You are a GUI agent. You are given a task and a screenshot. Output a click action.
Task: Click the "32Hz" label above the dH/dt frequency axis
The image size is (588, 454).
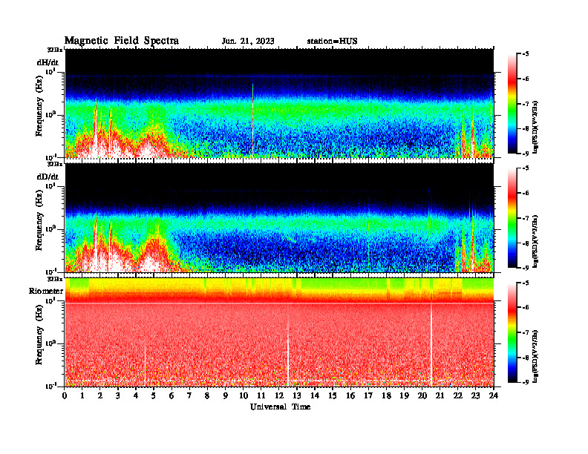(x=55, y=50)
